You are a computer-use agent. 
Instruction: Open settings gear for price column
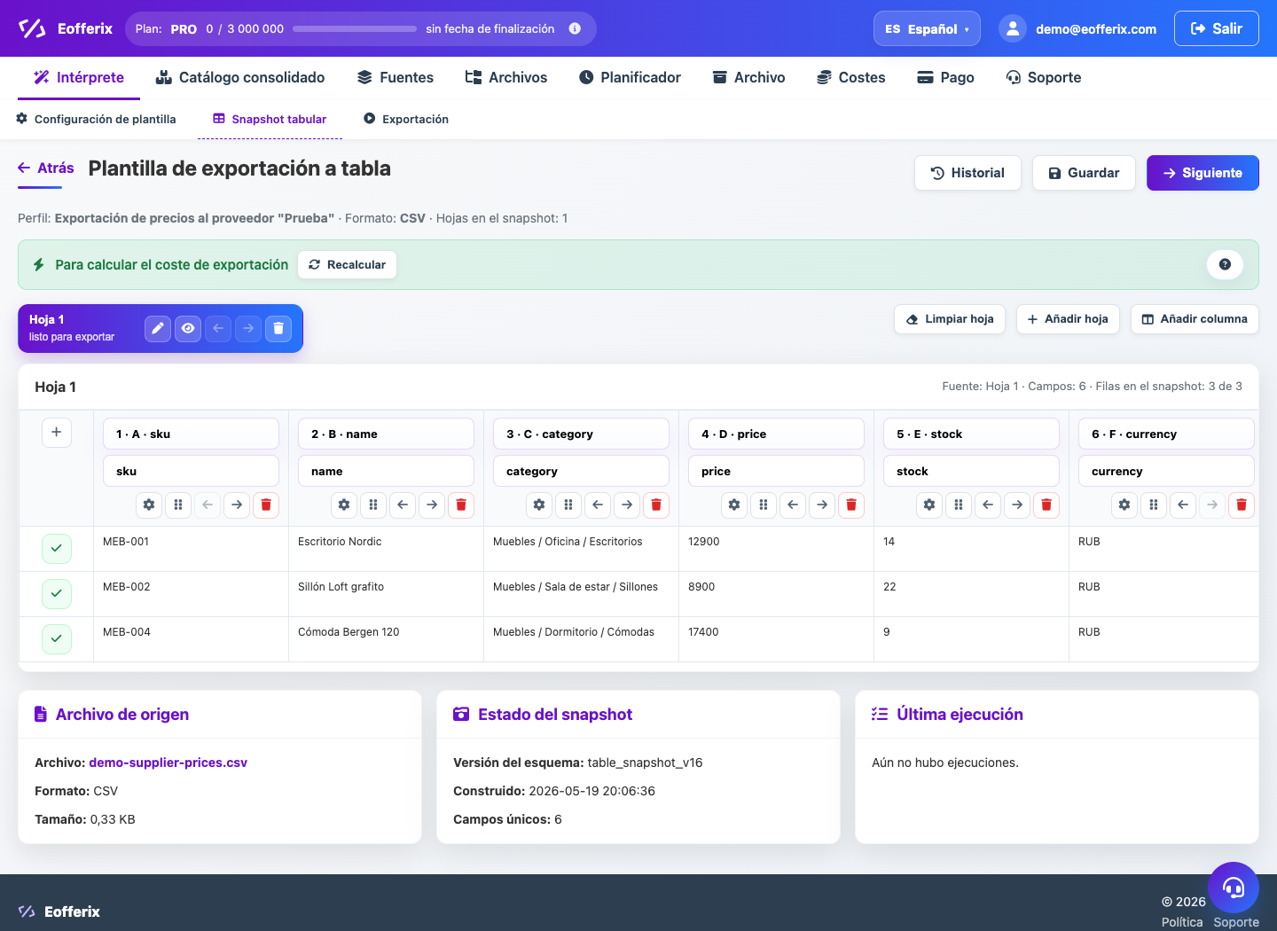pyautogui.click(x=734, y=505)
